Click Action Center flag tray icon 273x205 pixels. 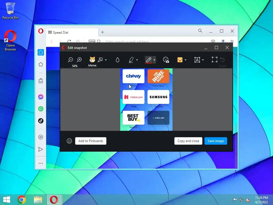coord(235,200)
